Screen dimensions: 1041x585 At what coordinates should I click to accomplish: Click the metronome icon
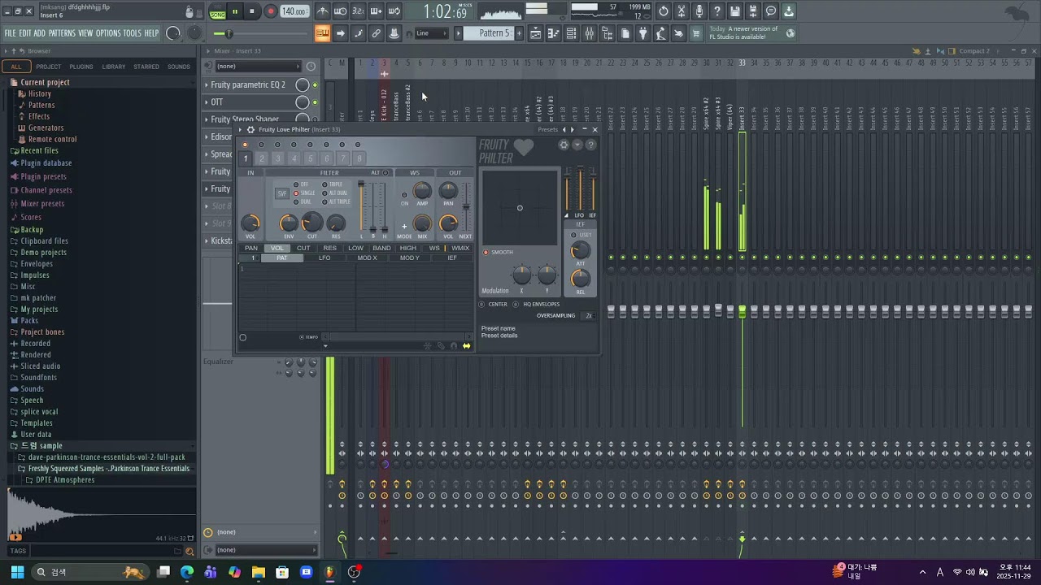(323, 11)
